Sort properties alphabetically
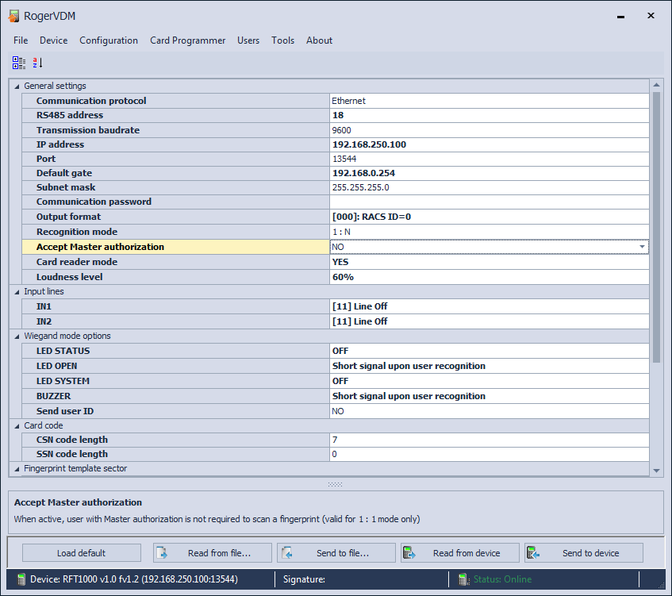The width and height of the screenshot is (672, 596). [38, 63]
